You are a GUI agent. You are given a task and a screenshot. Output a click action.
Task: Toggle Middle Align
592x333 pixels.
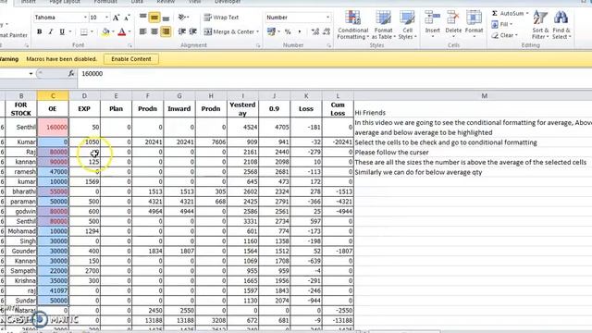[x=154, y=17]
